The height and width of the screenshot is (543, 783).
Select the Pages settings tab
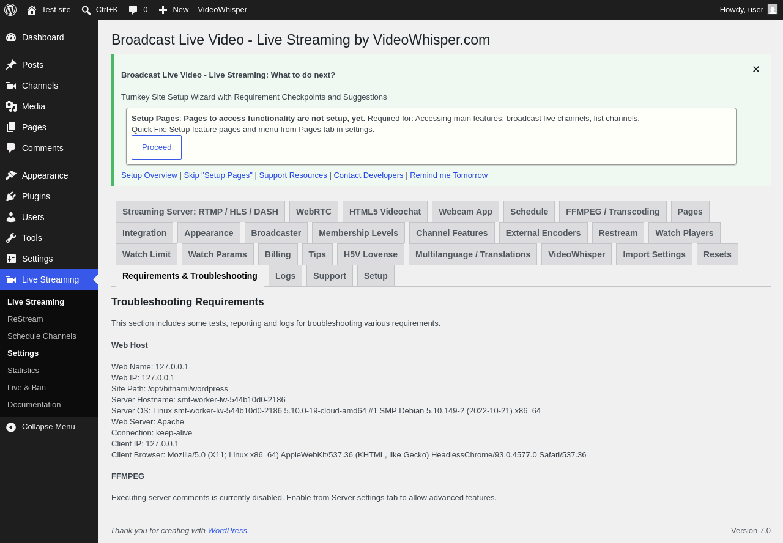click(690, 212)
